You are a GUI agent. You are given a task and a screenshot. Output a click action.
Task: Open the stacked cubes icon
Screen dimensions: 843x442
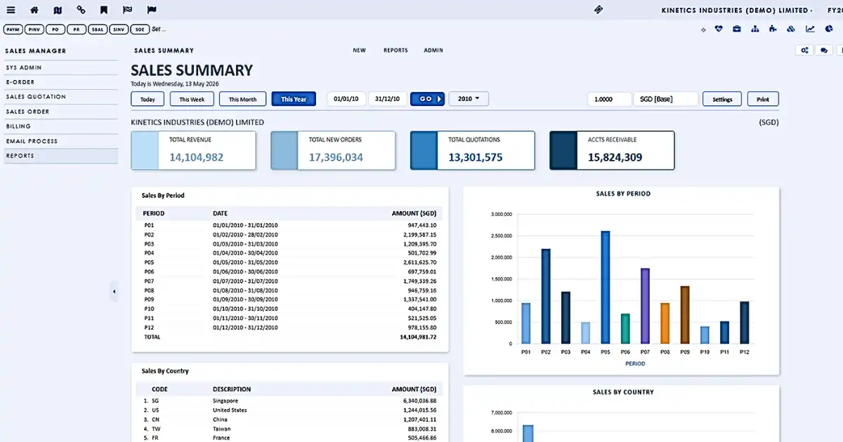point(791,29)
